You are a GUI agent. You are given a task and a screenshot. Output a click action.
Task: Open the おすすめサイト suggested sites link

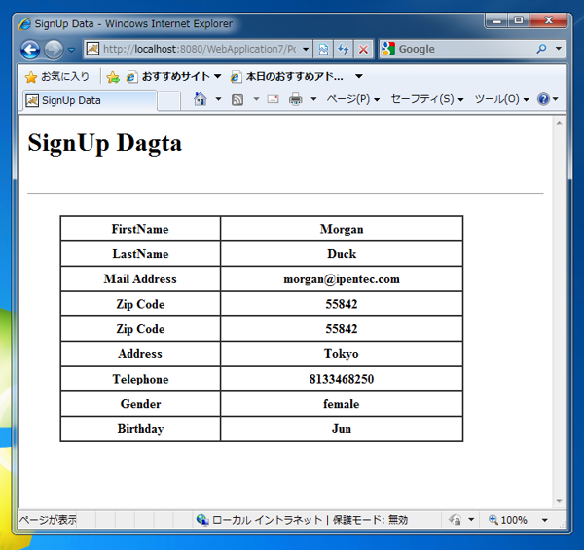tap(173, 77)
